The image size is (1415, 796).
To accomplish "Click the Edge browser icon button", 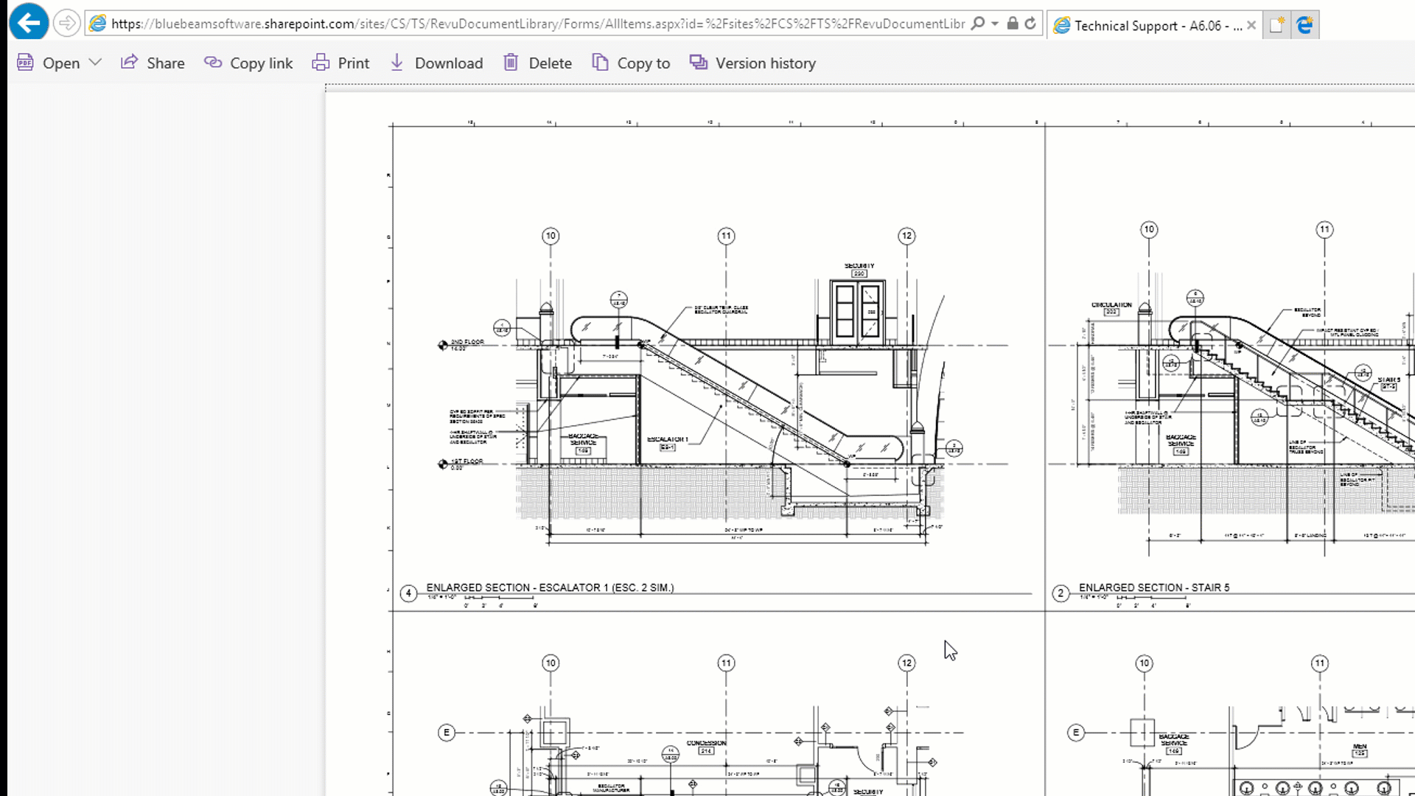I will 1304,25.
